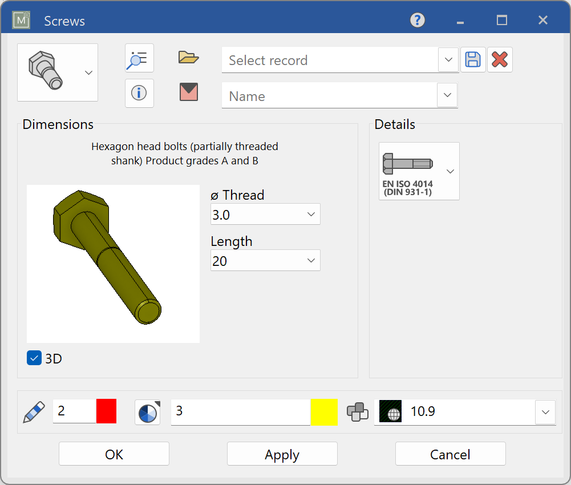Screen dimensions: 571x485
Task: Select the pen line-style tool
Action: [34, 412]
